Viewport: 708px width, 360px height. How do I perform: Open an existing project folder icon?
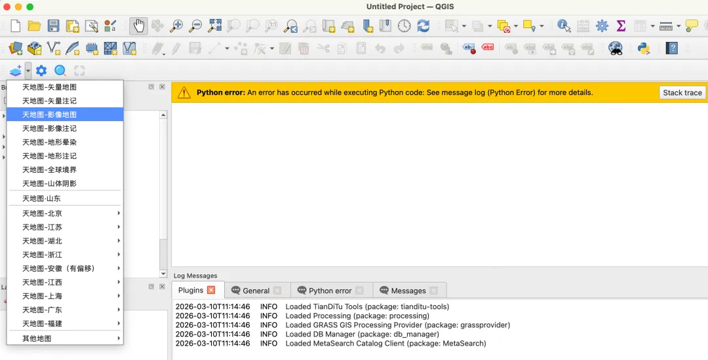[x=34, y=26]
